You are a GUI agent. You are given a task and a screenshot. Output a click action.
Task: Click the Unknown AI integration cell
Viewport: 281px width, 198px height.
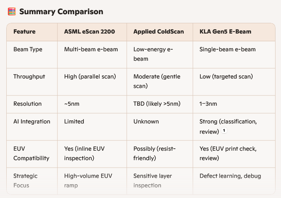(147, 121)
